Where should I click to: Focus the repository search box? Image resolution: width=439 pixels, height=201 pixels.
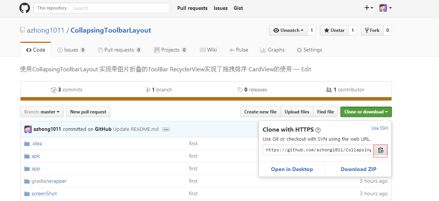120,8
